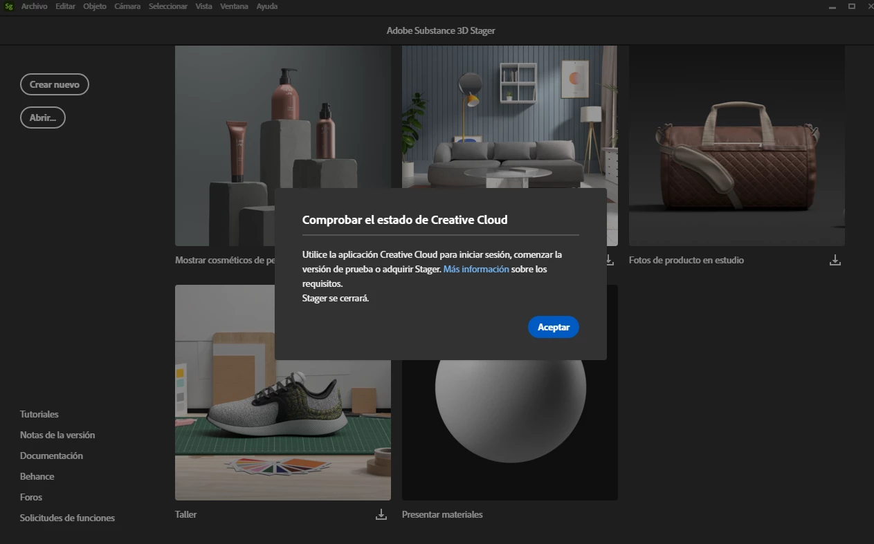Click the Fotos de producto en estudio label
This screenshot has width=874, height=544.
pyautogui.click(x=686, y=261)
